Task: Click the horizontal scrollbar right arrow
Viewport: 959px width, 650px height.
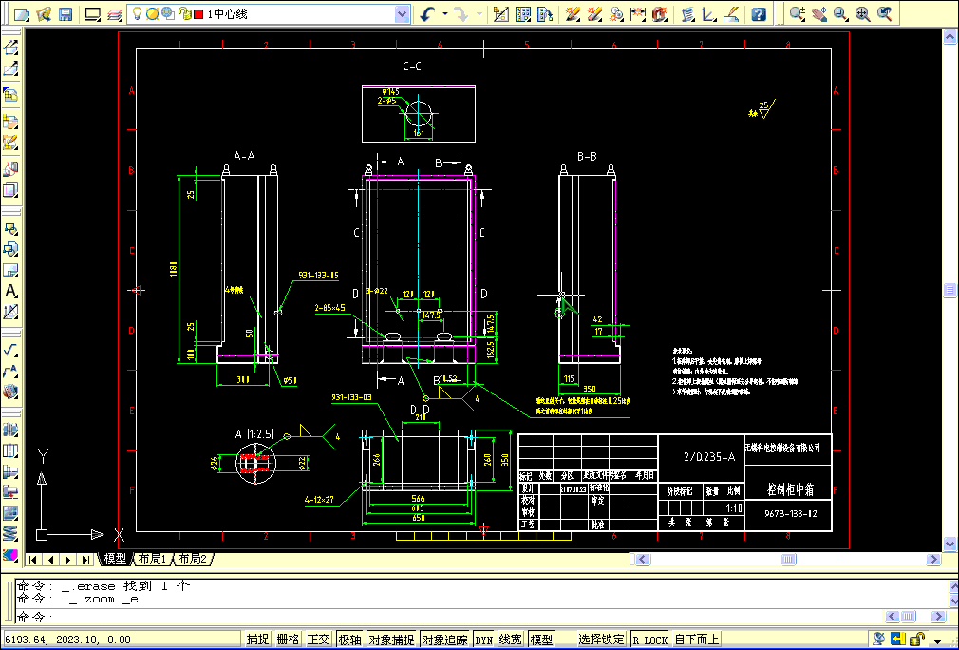Action: coord(933,559)
